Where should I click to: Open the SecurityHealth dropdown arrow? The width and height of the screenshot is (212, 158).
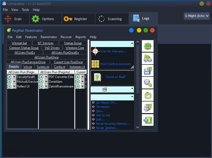14,77
